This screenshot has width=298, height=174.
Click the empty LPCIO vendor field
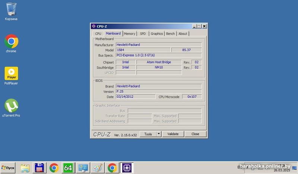click(x=126, y=72)
